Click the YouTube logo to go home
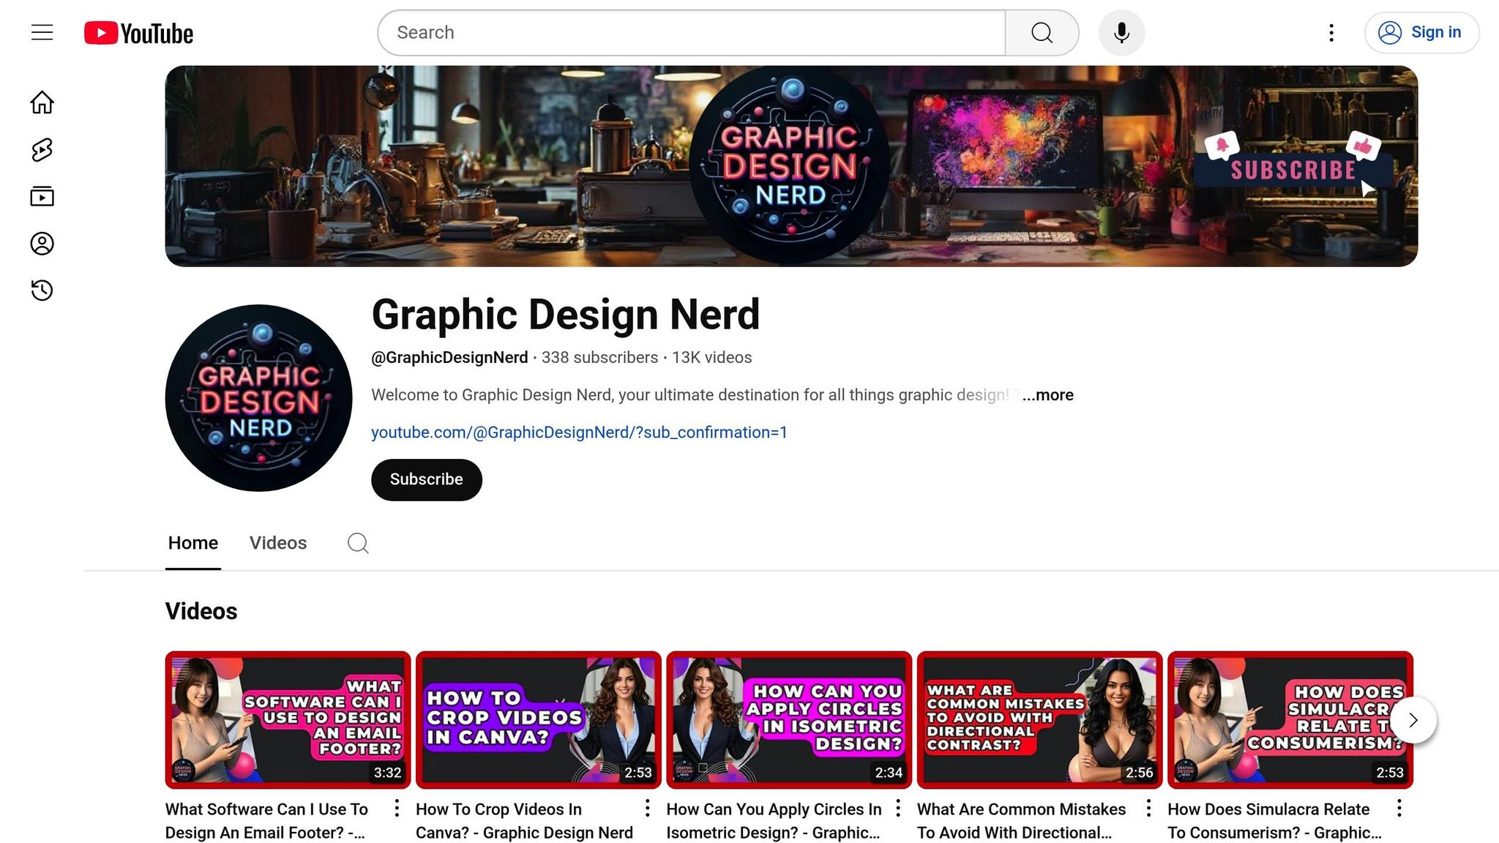The image size is (1499, 843). (x=138, y=32)
